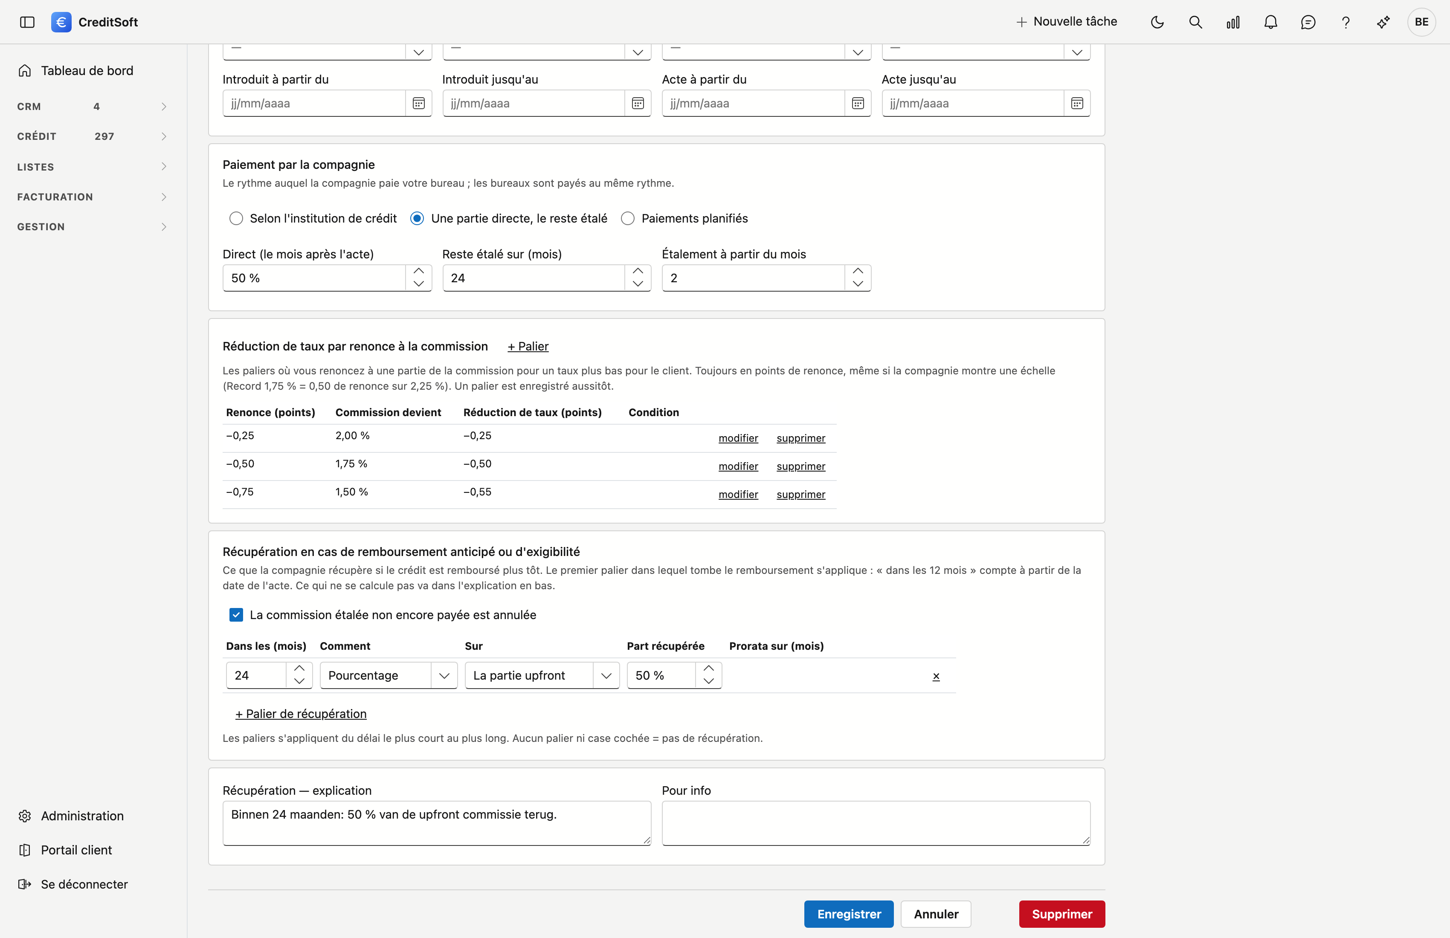1450x938 pixels.
Task: Open Administration page
Action: pos(71,816)
